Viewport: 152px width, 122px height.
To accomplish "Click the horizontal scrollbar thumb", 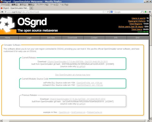I will (x=77, y=121).
